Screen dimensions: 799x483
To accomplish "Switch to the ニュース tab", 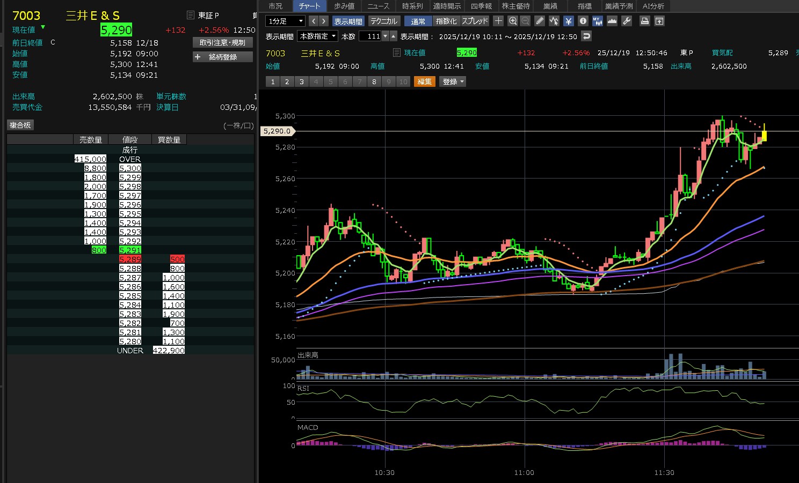I will (378, 6).
